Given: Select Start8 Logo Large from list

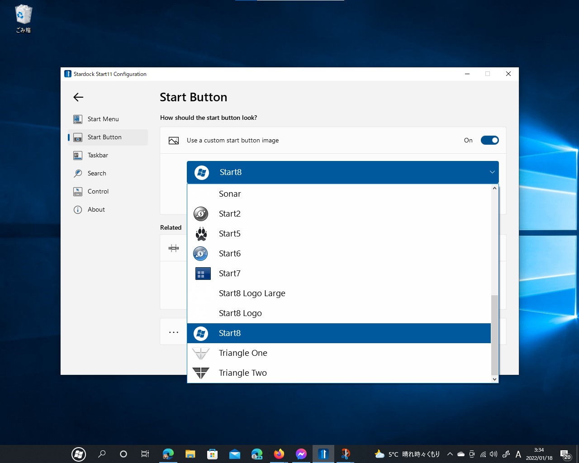Looking at the screenshot, I should click(x=252, y=293).
